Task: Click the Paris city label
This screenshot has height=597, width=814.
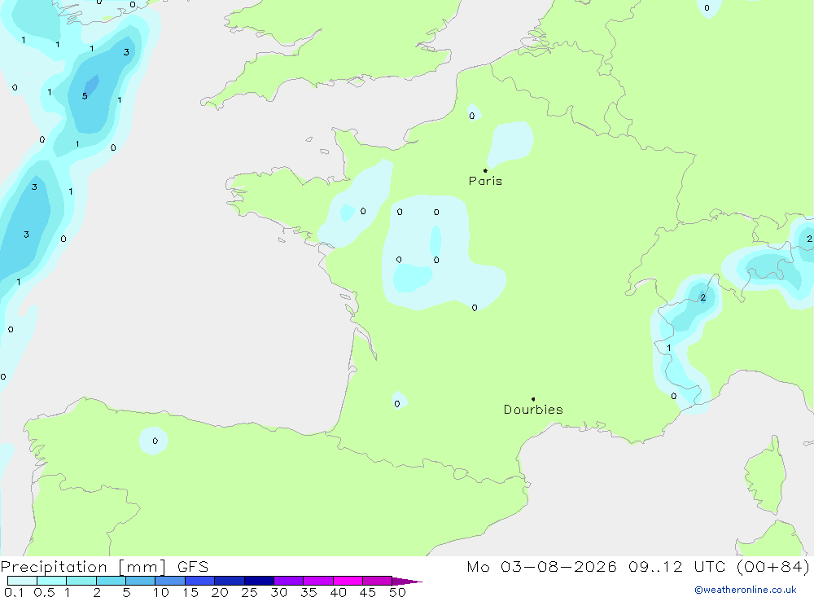Action: (485, 181)
